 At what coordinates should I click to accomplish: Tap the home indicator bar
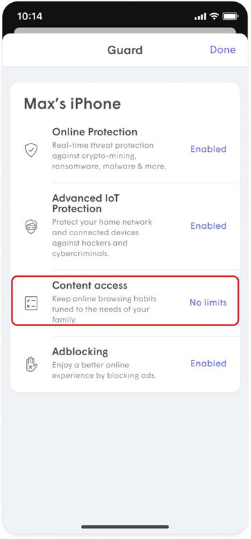(x=125, y=527)
